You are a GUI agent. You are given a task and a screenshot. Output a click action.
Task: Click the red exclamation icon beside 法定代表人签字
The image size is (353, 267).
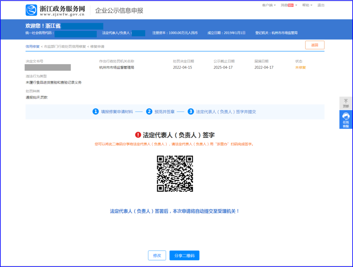(138, 135)
